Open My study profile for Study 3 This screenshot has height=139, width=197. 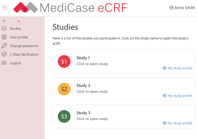pyautogui.click(x=180, y=123)
